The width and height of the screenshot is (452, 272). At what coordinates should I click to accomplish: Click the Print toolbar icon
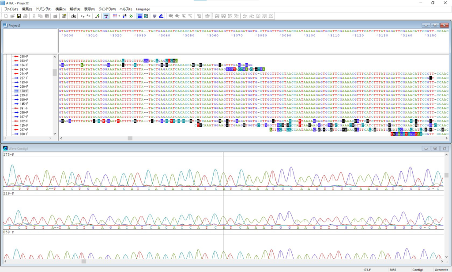point(25,16)
